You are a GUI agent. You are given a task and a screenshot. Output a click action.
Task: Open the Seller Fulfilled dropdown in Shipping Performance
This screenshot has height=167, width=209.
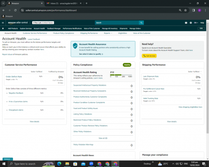tap(195, 71)
